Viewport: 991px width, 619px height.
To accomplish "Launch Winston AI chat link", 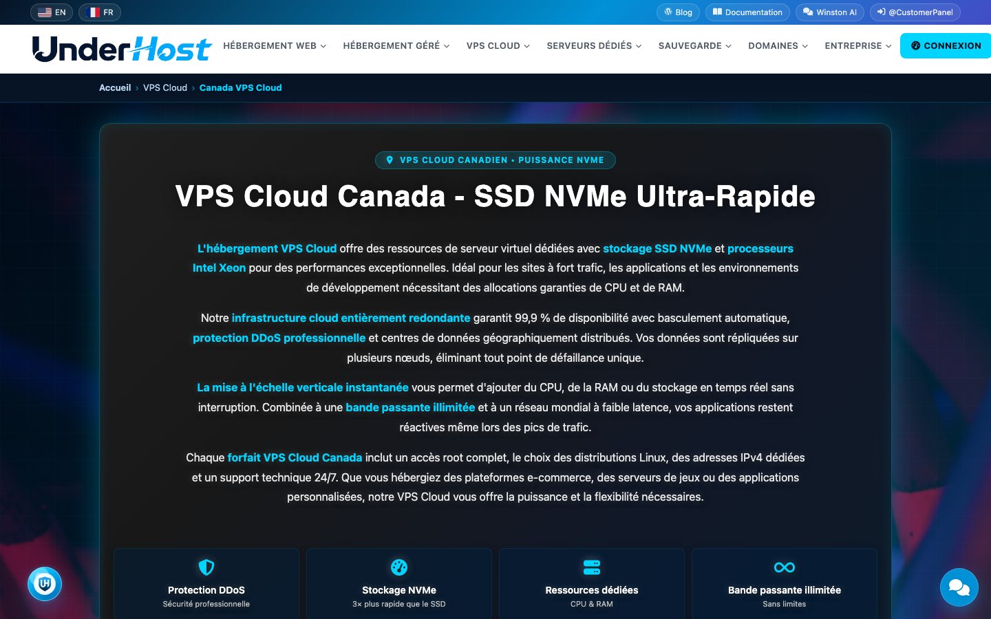I will 829,12.
